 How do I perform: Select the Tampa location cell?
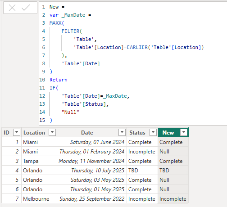(39, 161)
